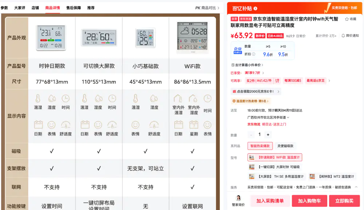Select the 智能热卖爆款 series option

click(x=260, y=146)
